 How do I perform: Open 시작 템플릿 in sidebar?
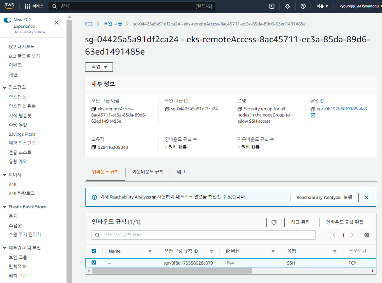[20, 115]
